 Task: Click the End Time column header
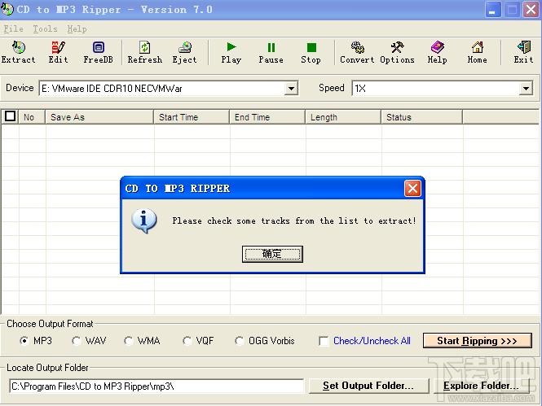tap(267, 117)
